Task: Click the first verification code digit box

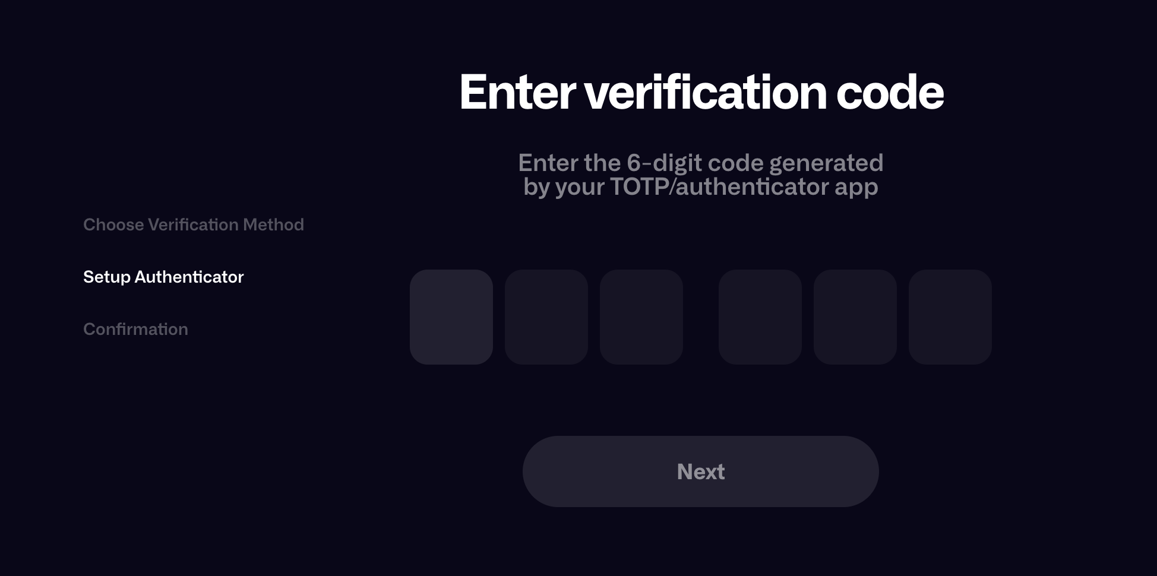Action: [x=451, y=317]
